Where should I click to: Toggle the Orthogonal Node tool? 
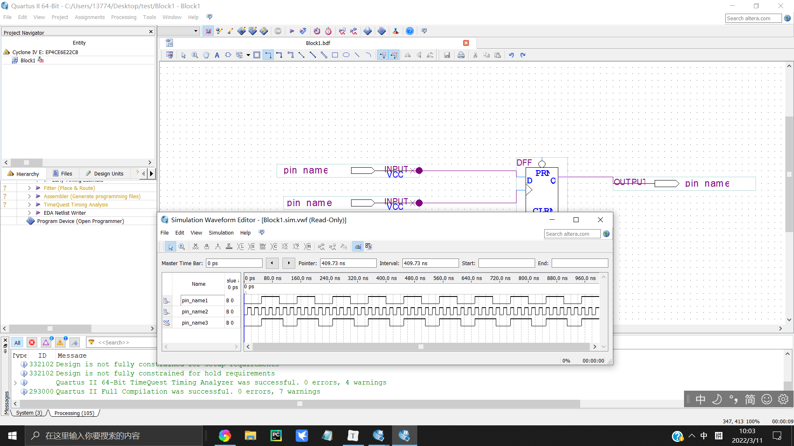coord(268,55)
